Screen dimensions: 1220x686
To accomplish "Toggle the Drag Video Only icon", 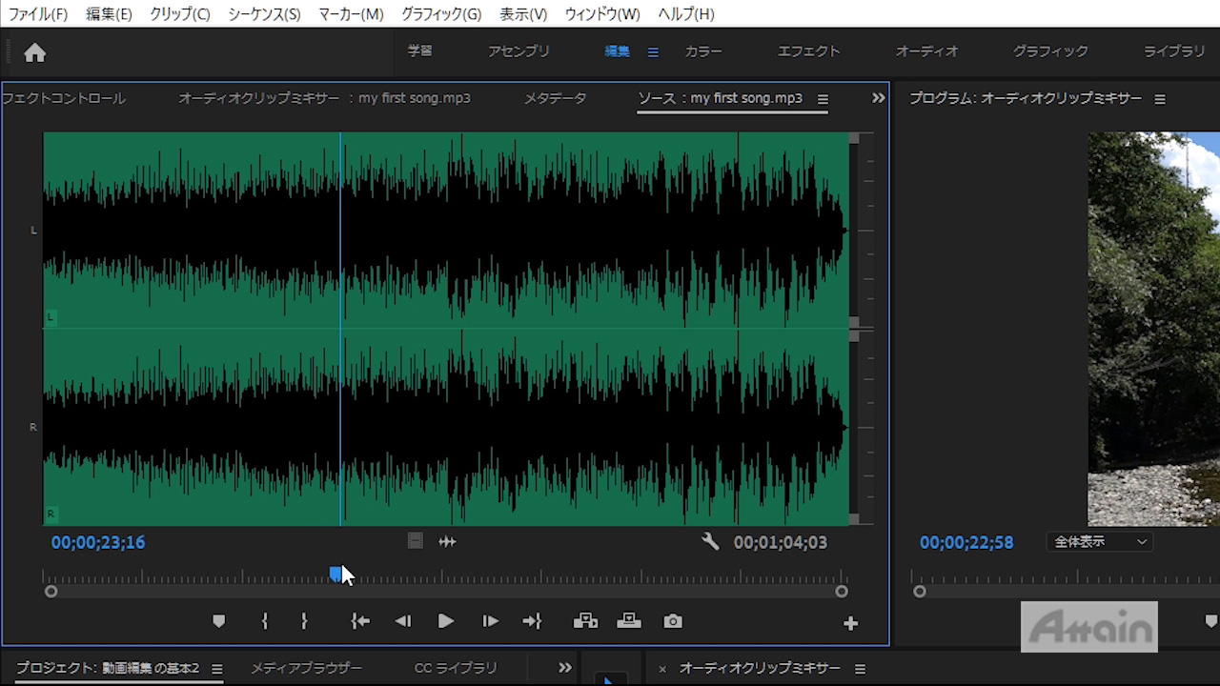I will [415, 541].
